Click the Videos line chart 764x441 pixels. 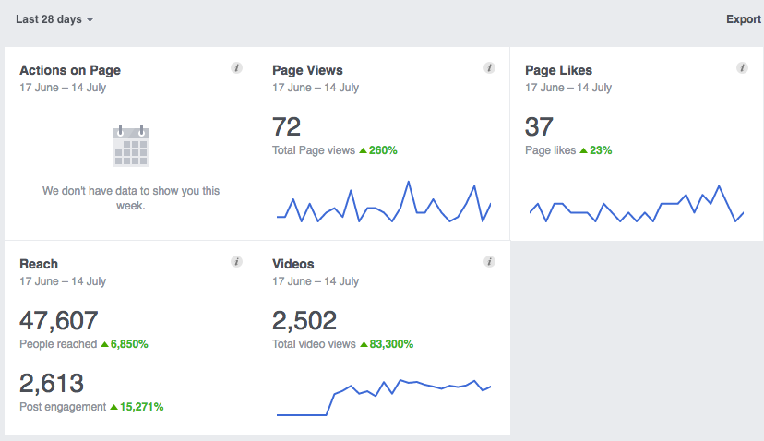point(383,397)
